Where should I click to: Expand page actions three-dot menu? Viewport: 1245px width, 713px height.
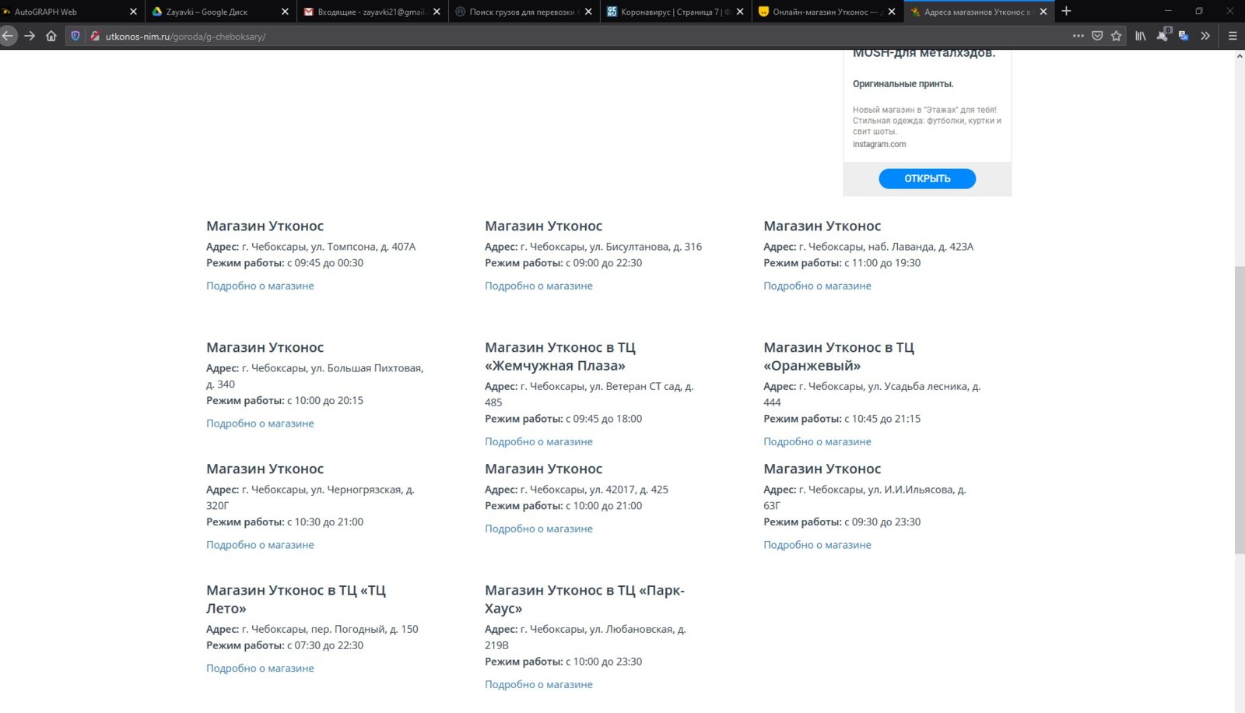point(1078,36)
